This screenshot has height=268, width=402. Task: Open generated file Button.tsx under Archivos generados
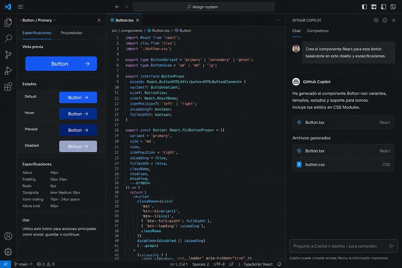[x=343, y=151]
